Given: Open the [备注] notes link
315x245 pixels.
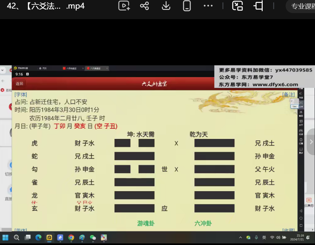Looking at the screenshot, I should click(289, 94).
